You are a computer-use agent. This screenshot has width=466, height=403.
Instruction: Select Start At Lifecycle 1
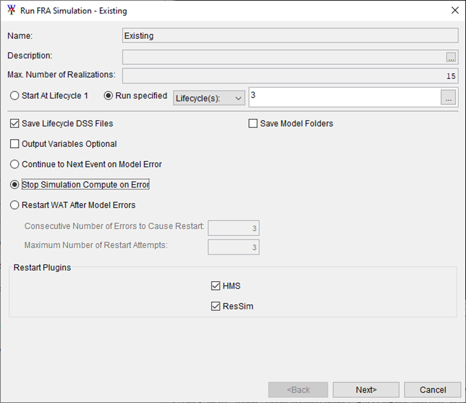point(12,96)
